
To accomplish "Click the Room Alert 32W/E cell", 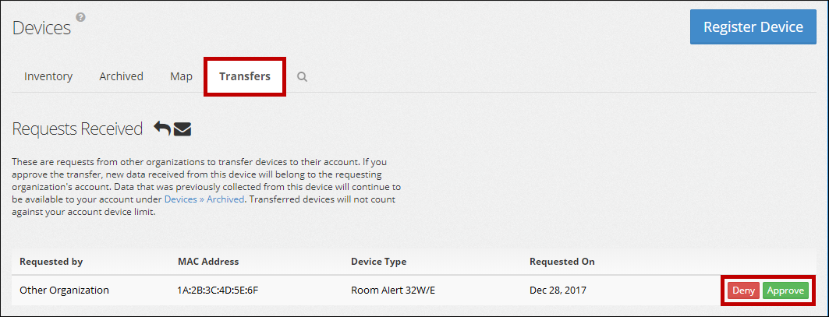I will pos(393,291).
